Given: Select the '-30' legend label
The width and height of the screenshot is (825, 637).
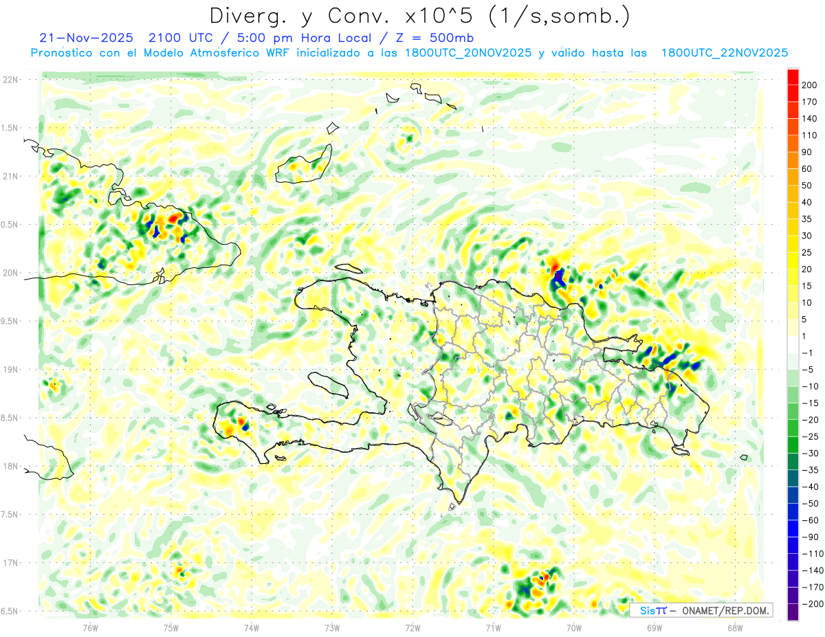Looking at the screenshot, I should tap(812, 454).
